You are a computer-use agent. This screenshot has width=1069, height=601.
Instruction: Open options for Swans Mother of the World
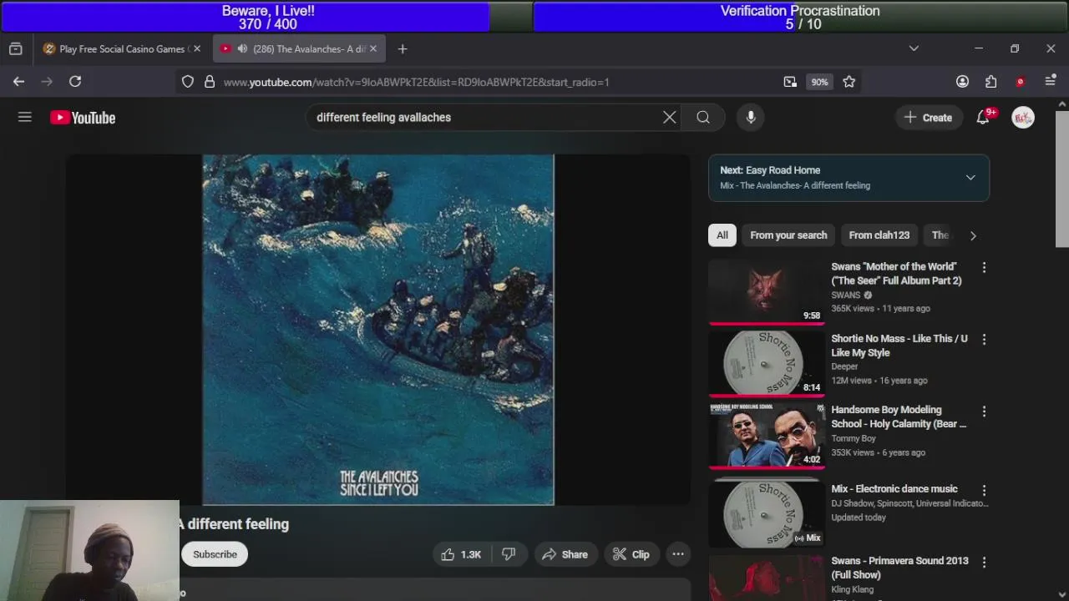pyautogui.click(x=984, y=267)
